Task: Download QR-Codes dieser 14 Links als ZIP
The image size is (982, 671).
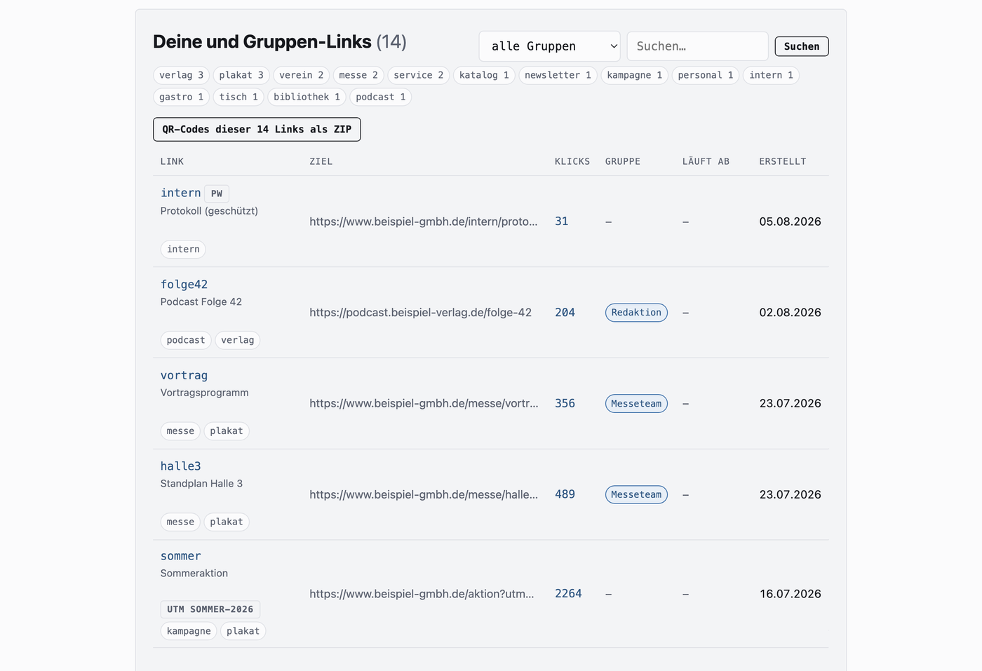Action: [257, 129]
